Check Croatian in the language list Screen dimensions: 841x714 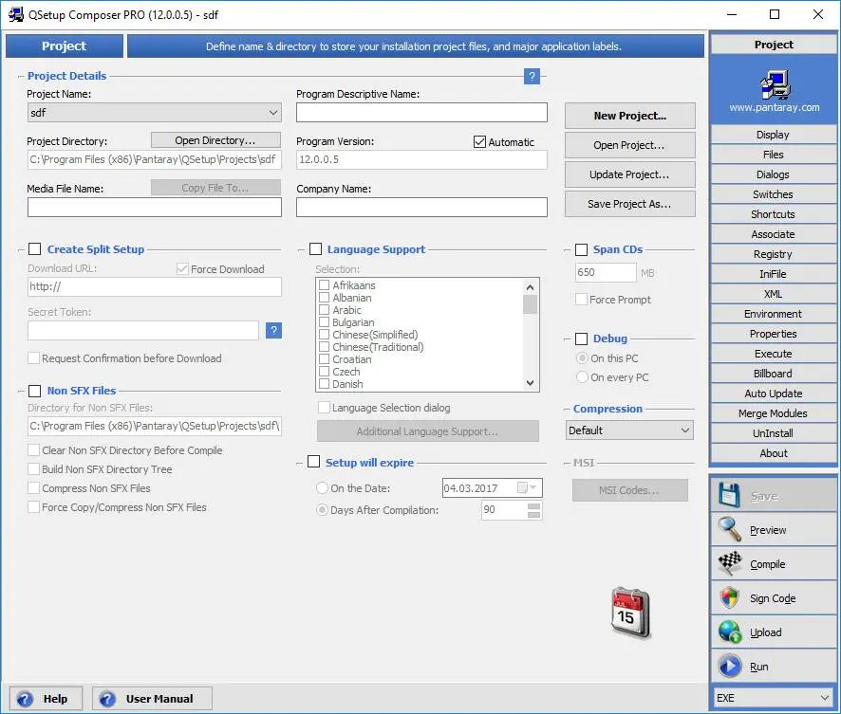324,358
